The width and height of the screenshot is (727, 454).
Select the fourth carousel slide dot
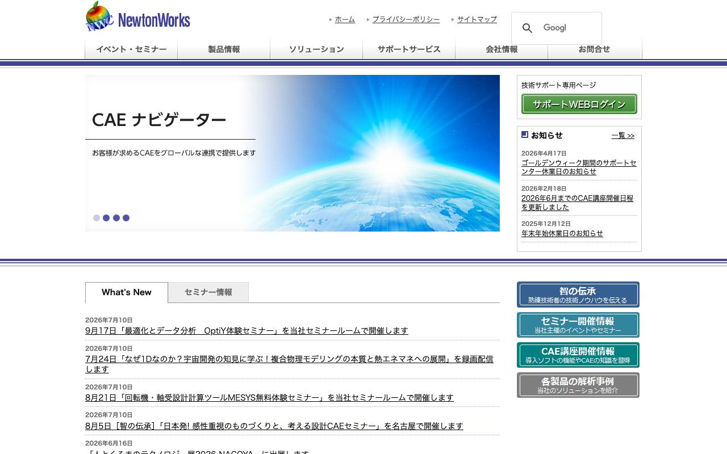click(x=126, y=218)
